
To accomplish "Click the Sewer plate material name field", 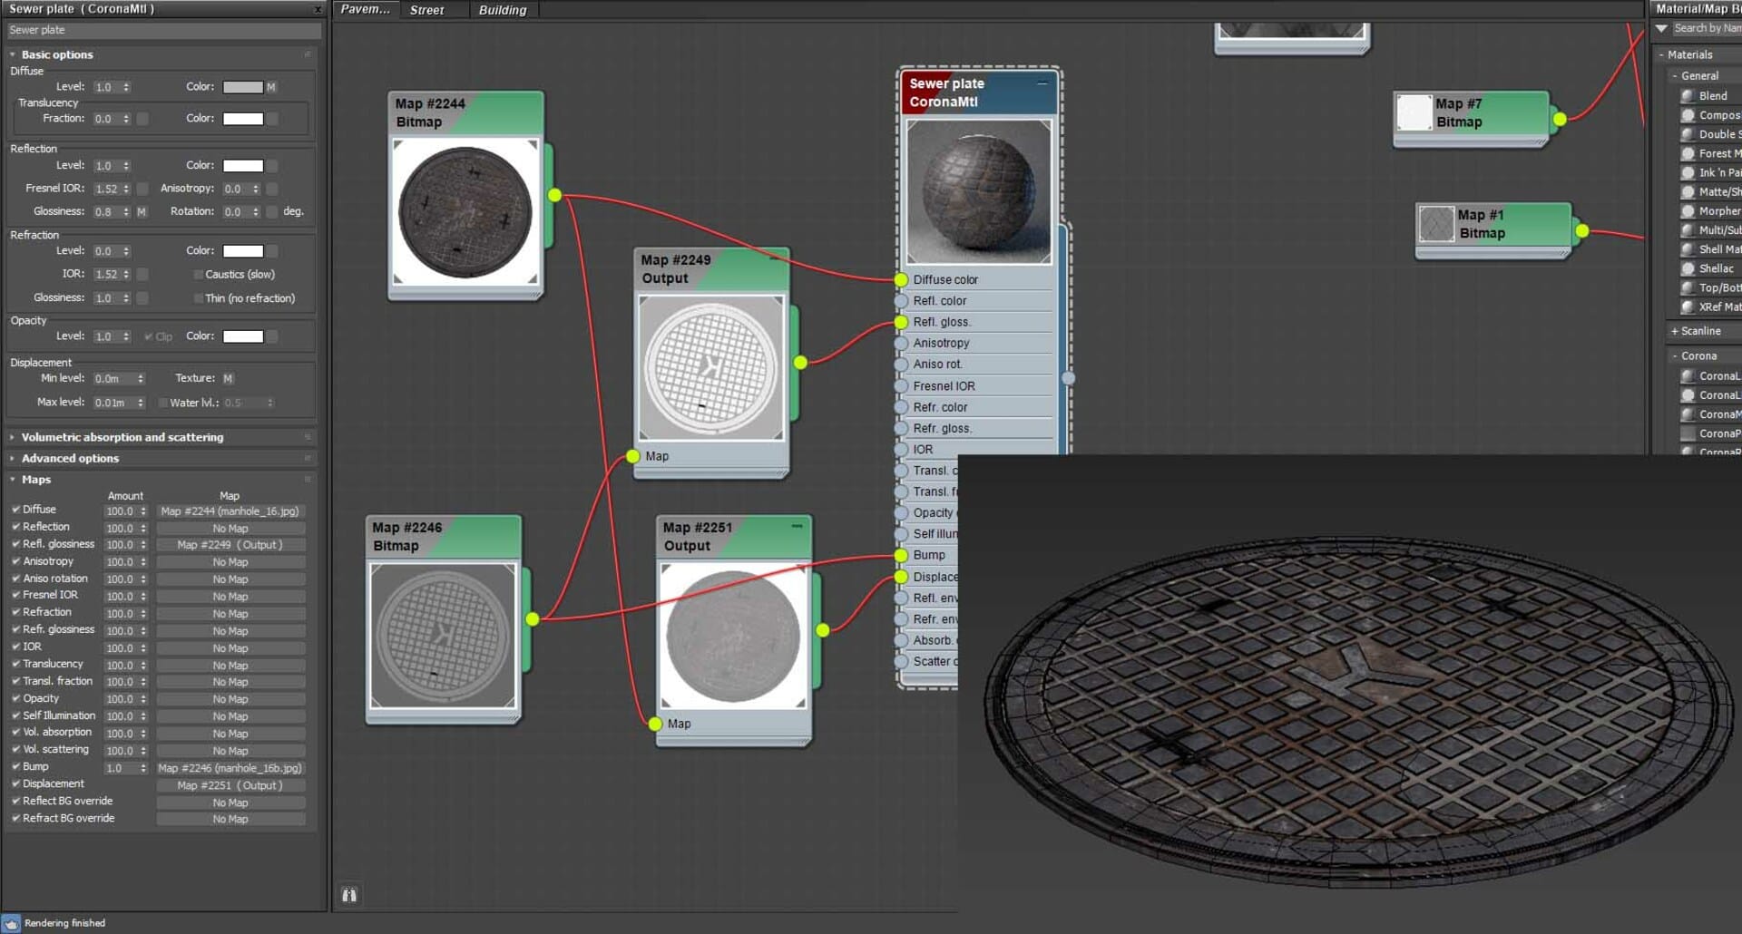I will 163,30.
